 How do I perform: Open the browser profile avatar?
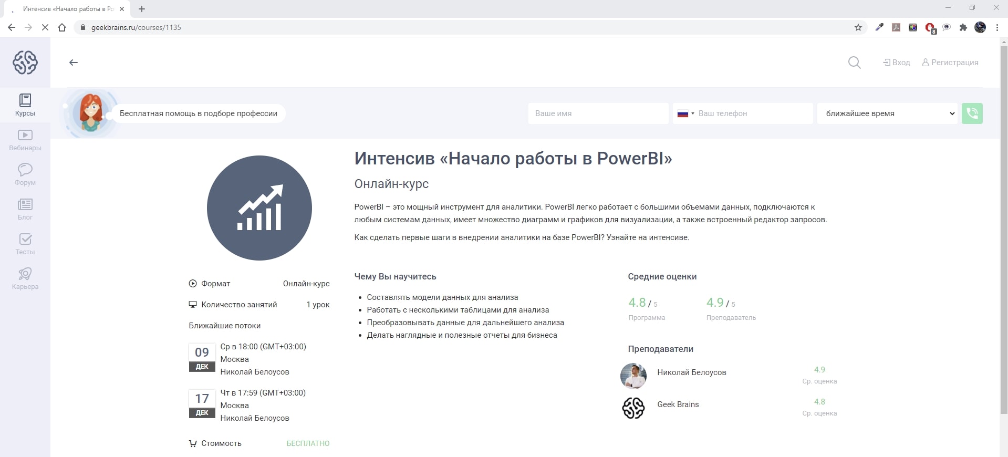click(980, 27)
